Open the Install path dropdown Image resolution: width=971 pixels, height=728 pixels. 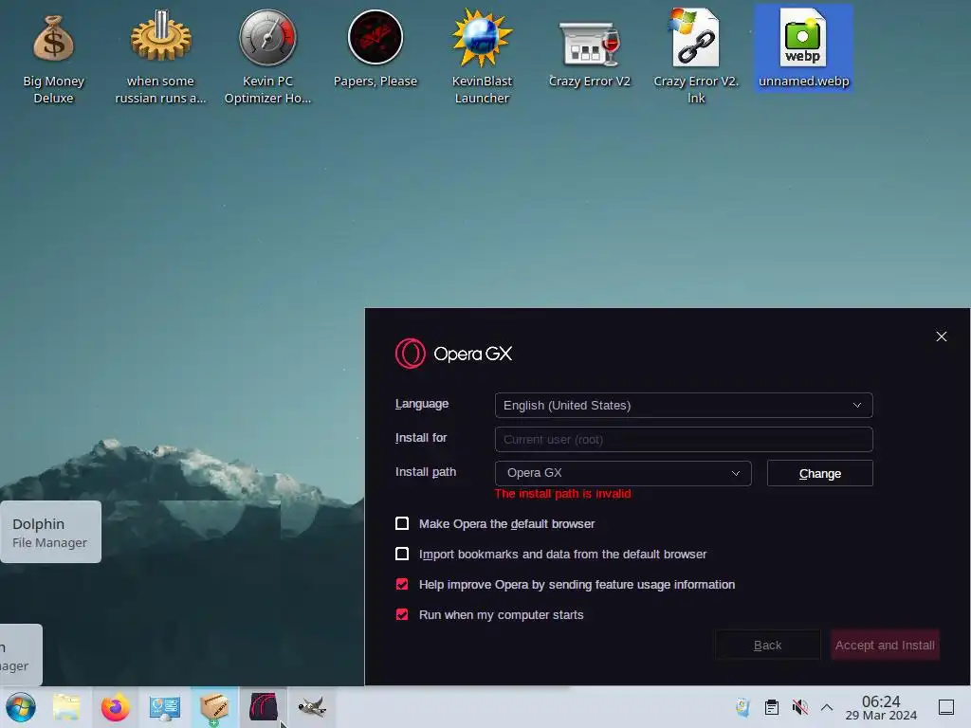pos(623,473)
